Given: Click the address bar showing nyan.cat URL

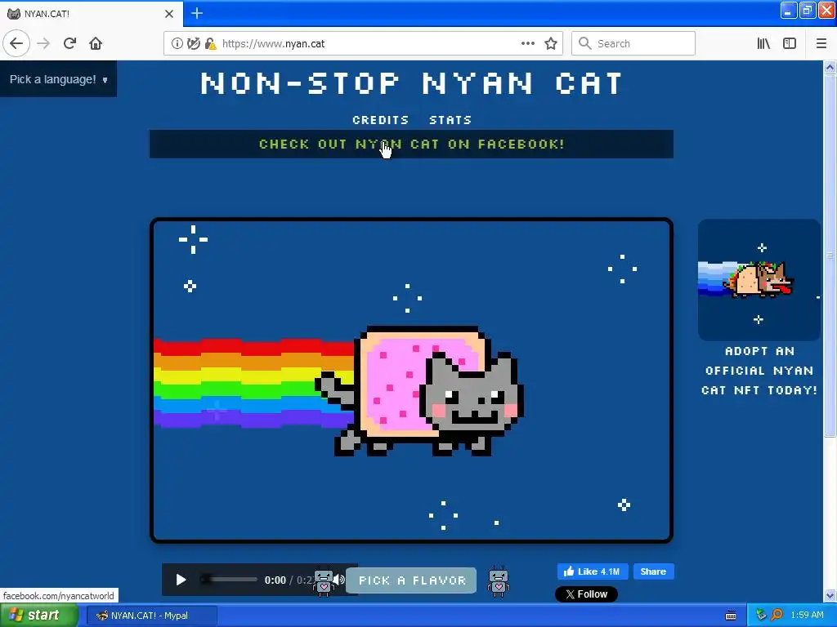Looking at the screenshot, I should [x=363, y=43].
